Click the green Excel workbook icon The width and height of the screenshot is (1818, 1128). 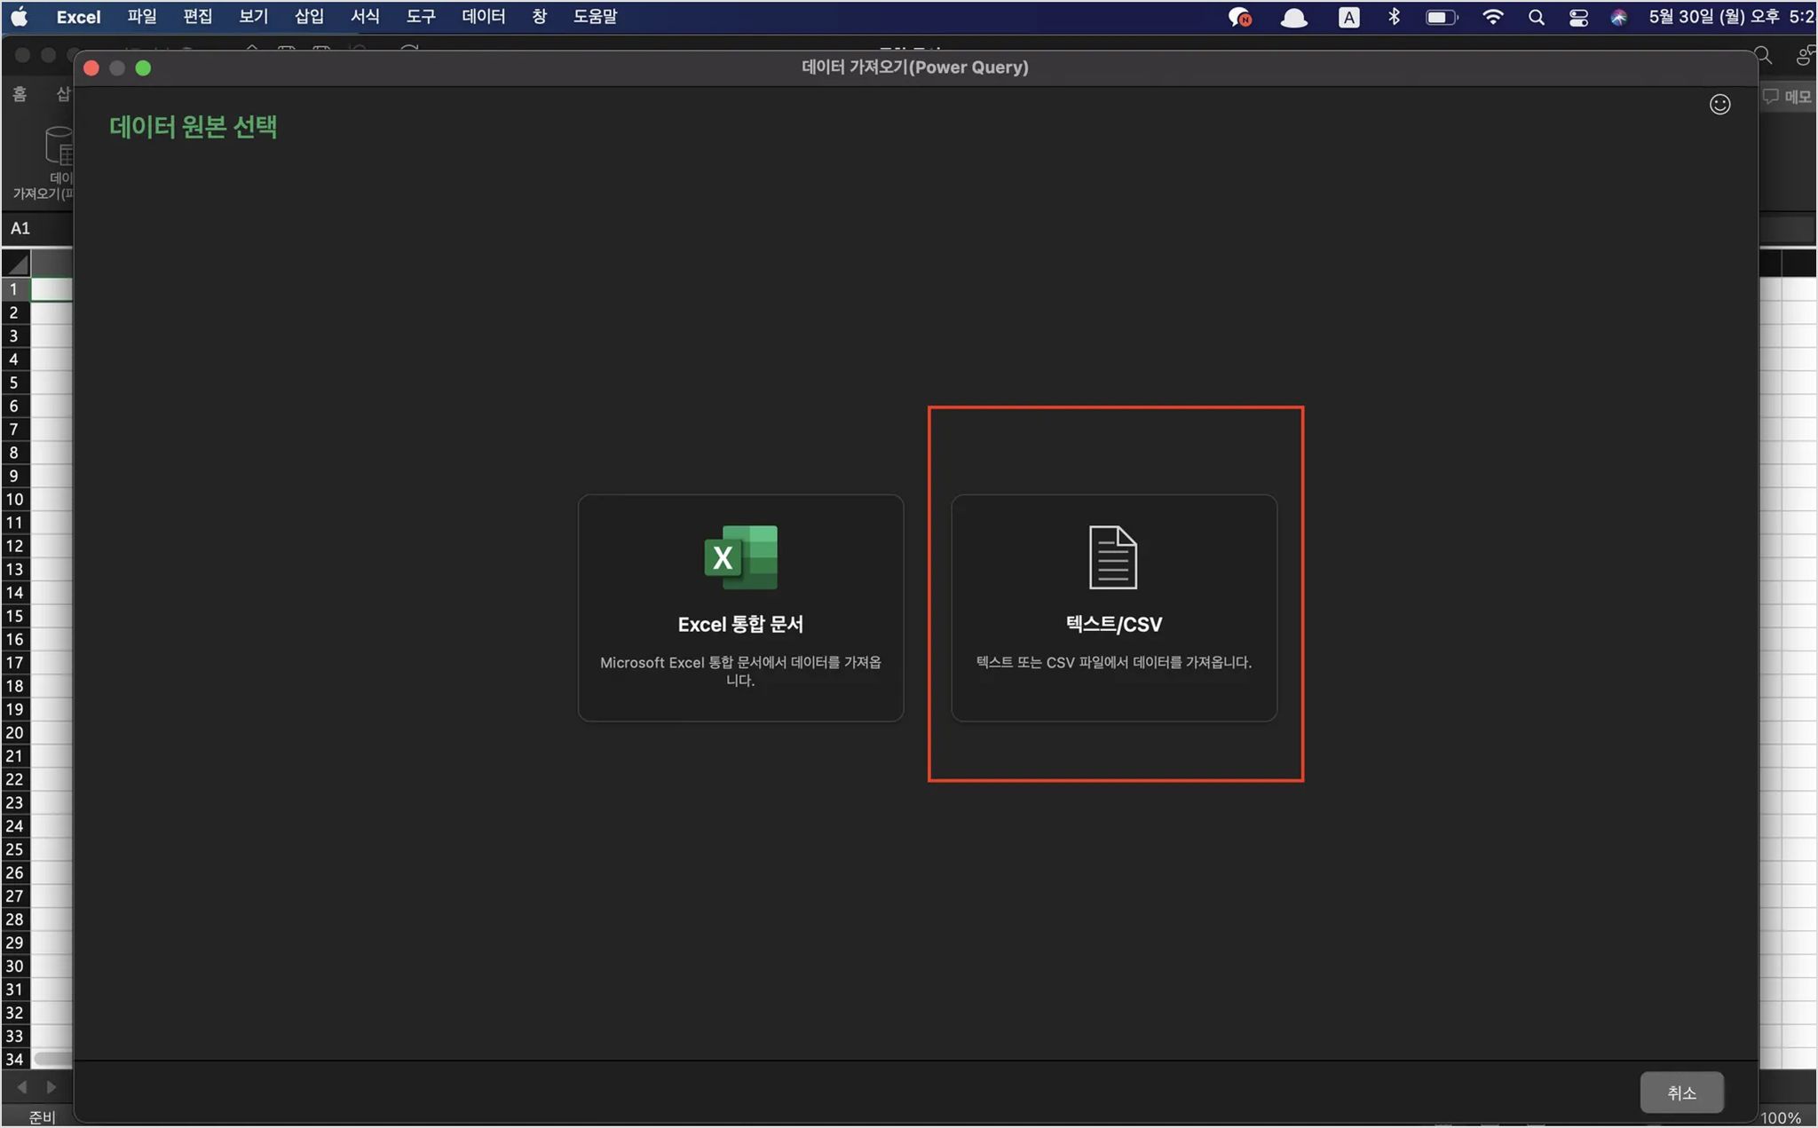(740, 557)
